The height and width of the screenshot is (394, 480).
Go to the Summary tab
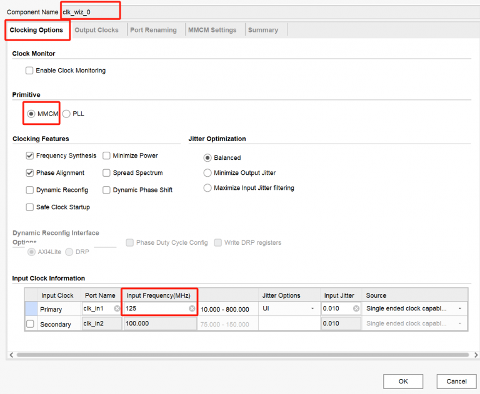pos(262,30)
